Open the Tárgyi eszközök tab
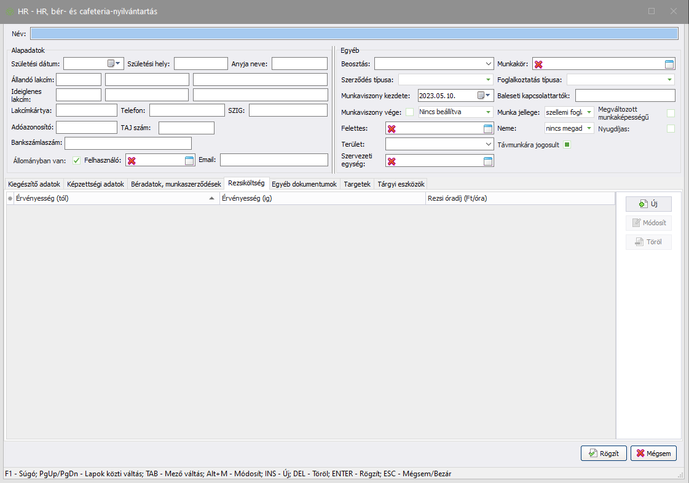 click(401, 184)
